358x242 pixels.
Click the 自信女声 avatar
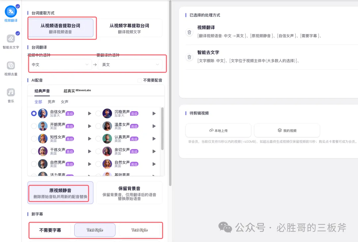pos(43,114)
